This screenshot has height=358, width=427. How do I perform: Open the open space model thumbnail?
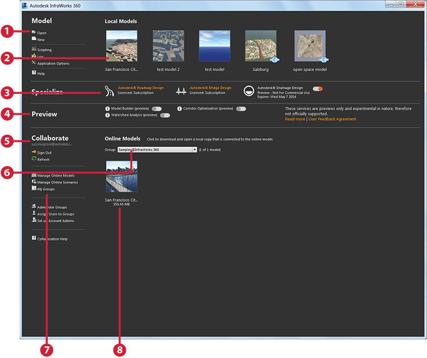click(x=310, y=46)
